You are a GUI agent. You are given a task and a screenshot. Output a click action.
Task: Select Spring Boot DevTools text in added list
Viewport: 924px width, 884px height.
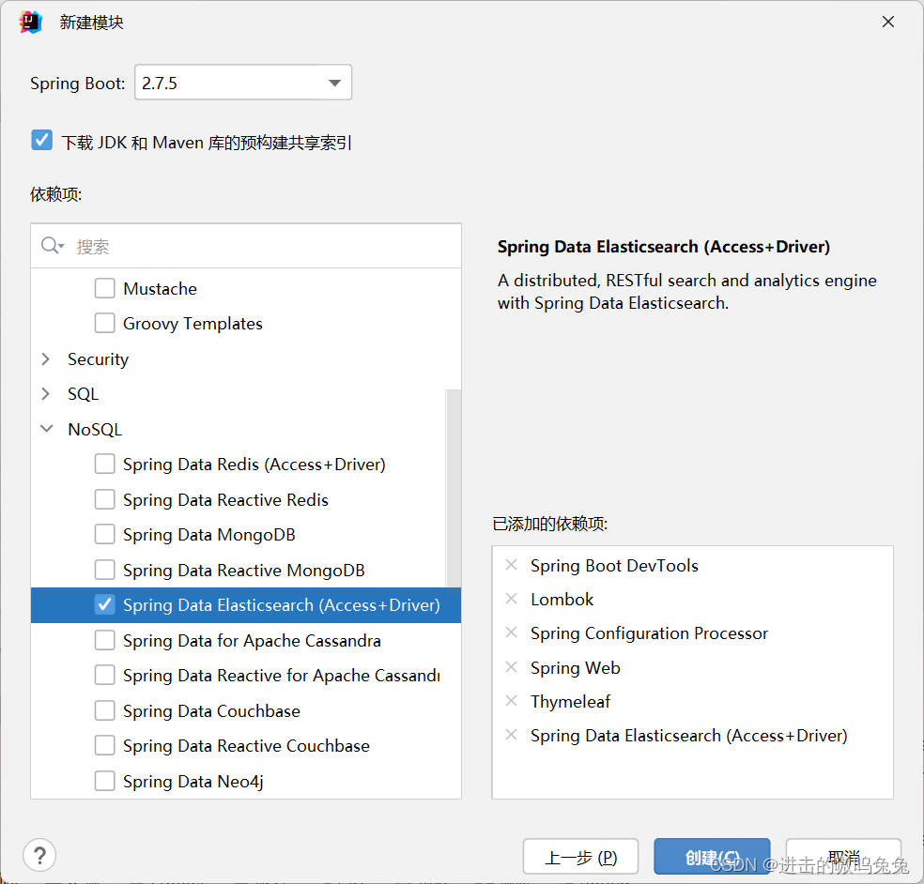[x=614, y=565]
